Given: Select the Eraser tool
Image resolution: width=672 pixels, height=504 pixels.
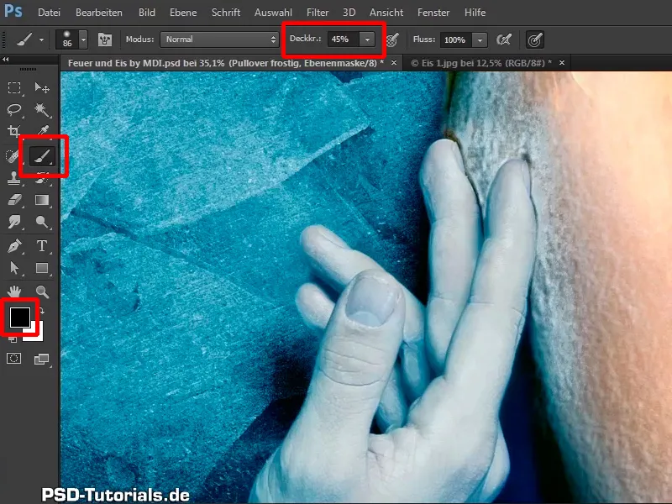Looking at the screenshot, I should point(14,200).
